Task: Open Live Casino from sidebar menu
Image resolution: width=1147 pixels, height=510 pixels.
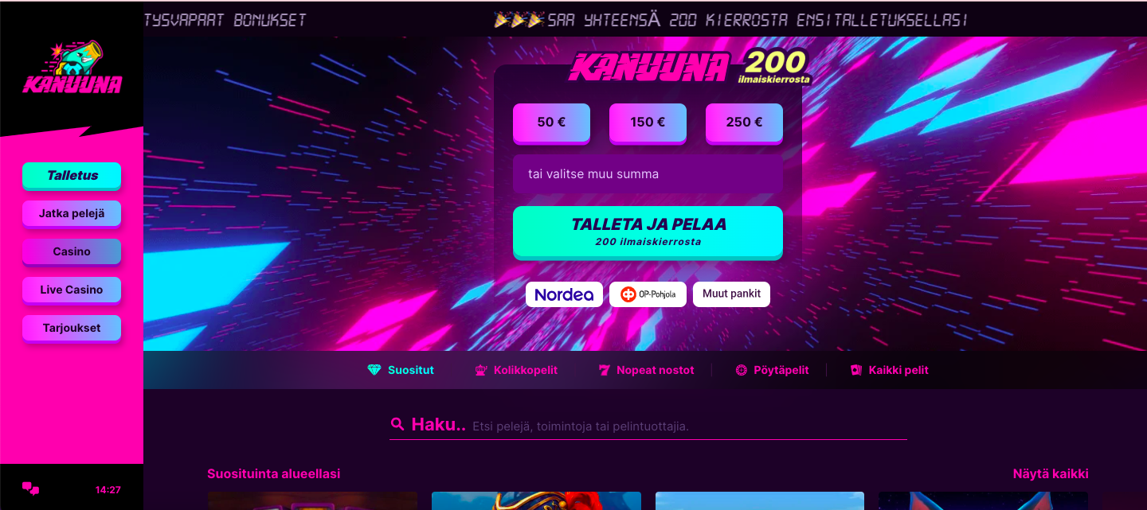Action: pos(72,290)
